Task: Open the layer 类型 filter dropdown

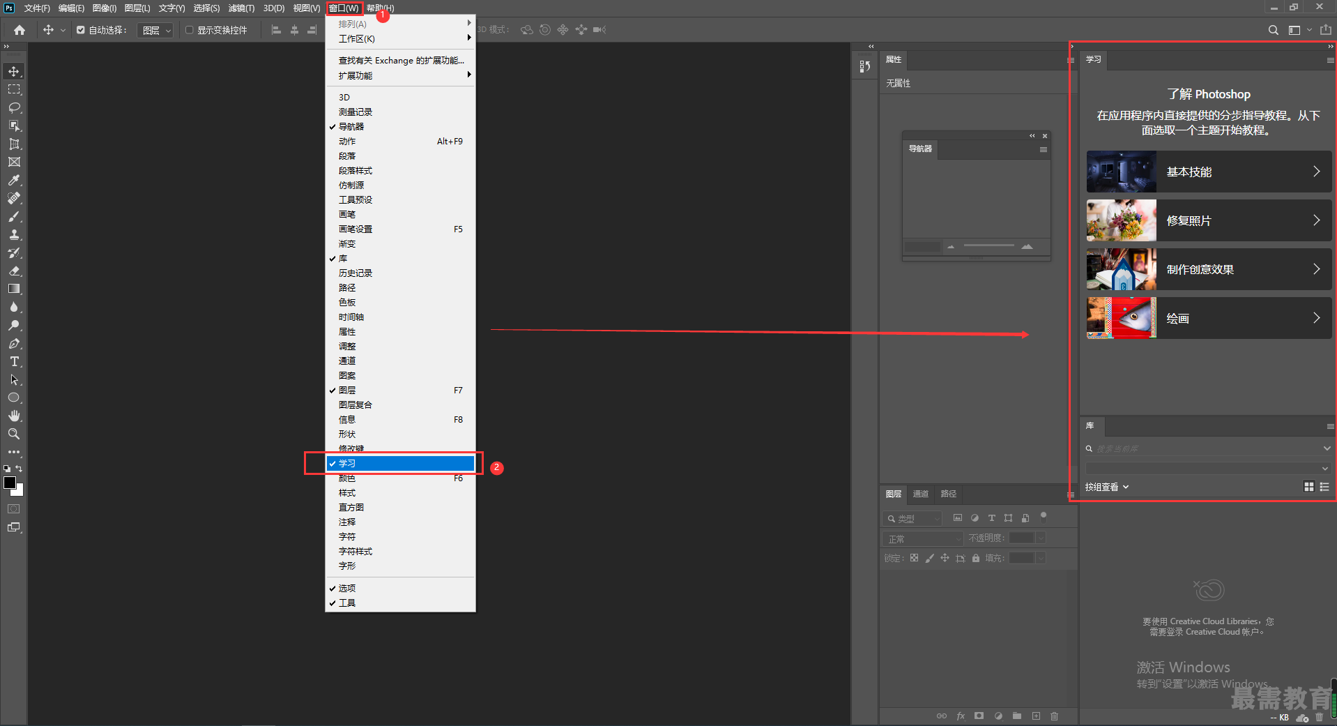Action: click(912, 518)
